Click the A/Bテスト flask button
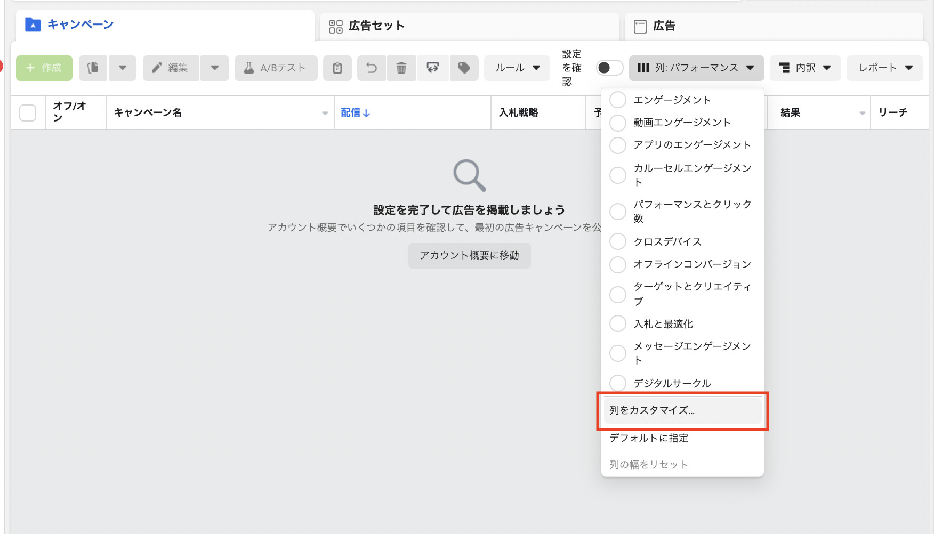The image size is (934, 534). point(276,68)
